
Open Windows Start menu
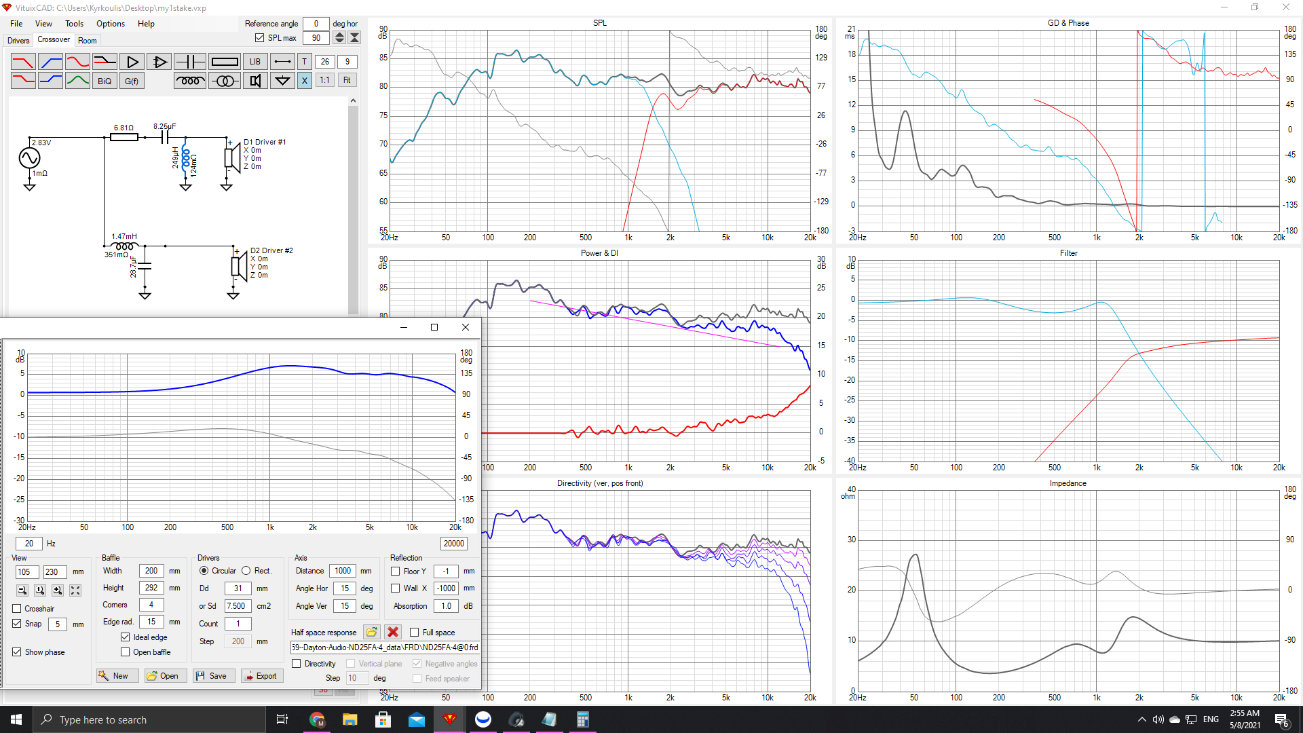16,719
